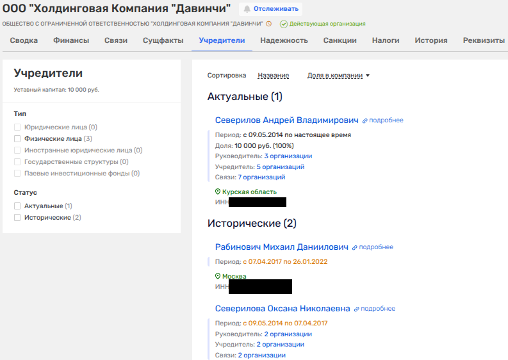Open the Финансы tab

pos(70,40)
